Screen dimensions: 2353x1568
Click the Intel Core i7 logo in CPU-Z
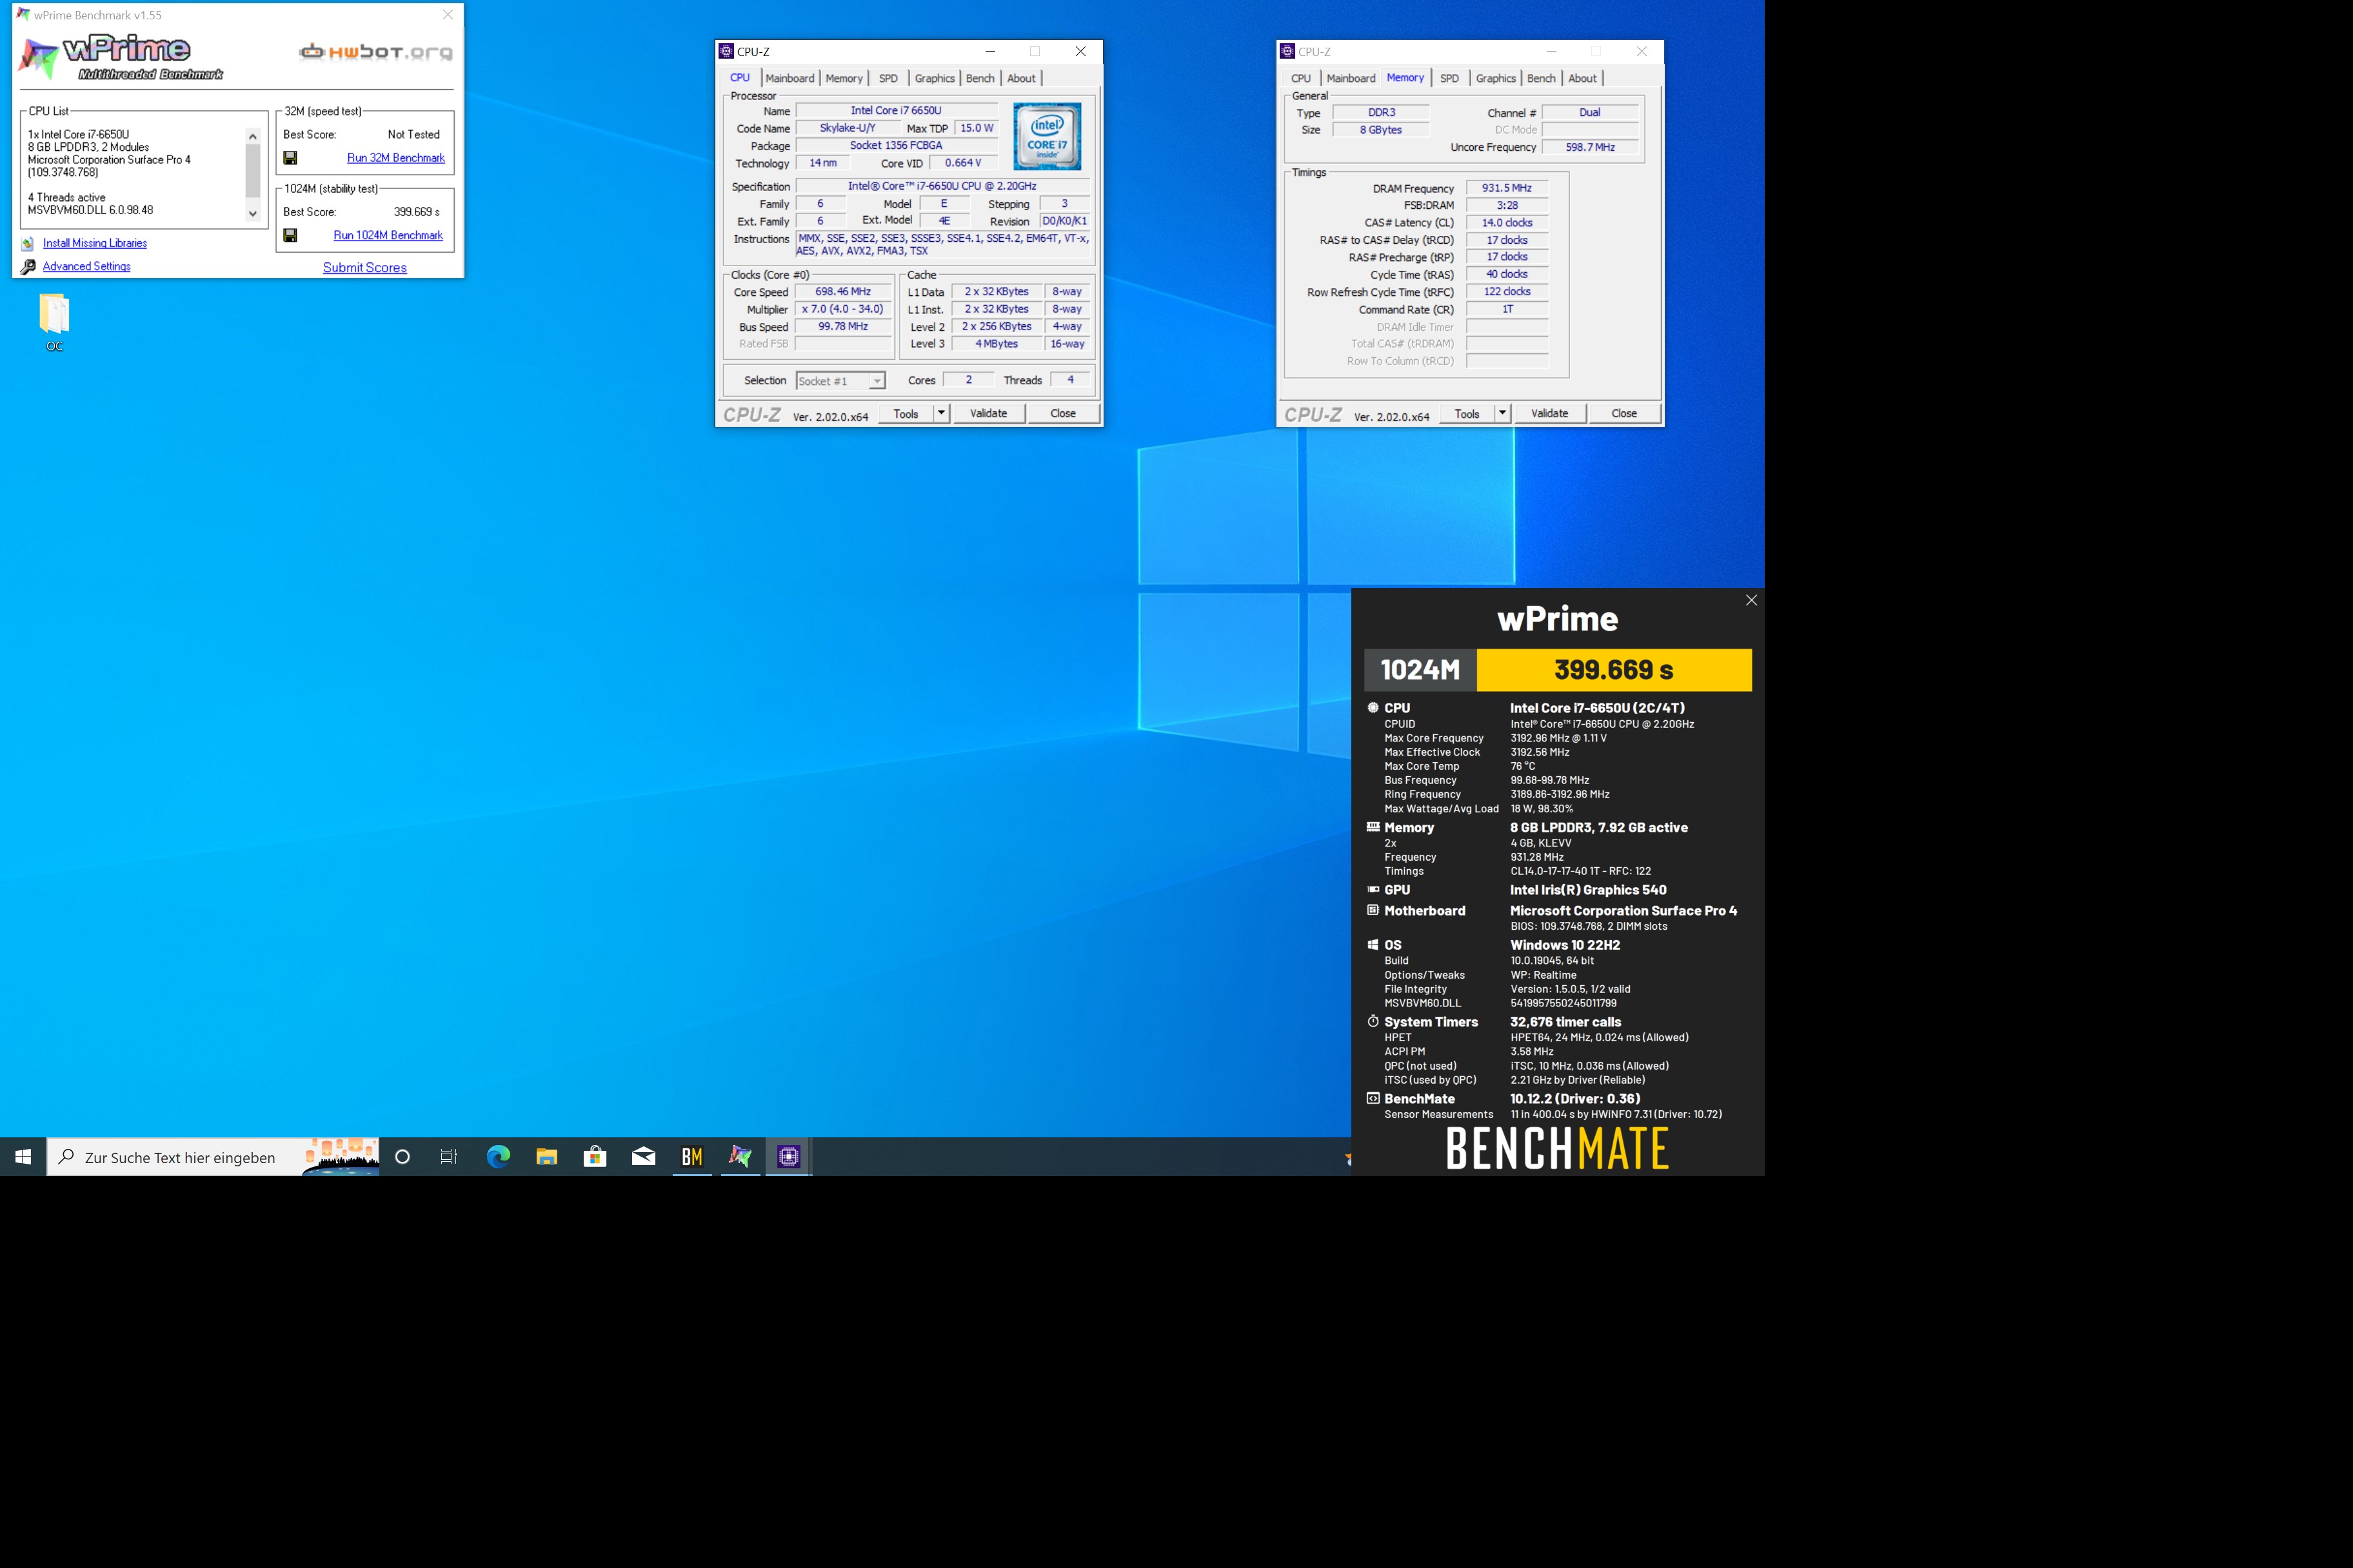pos(1046,137)
